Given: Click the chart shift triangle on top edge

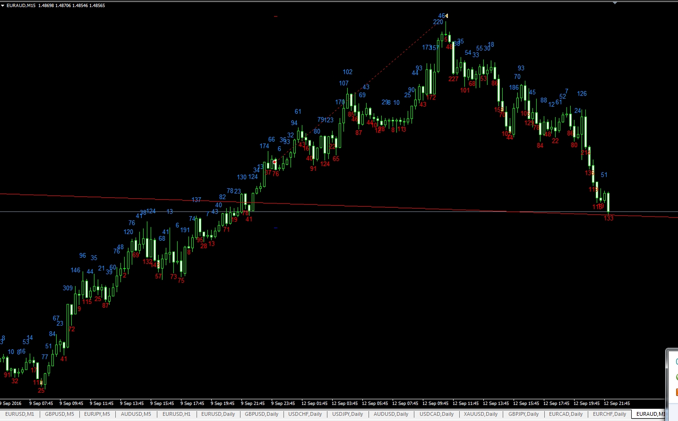Looking at the screenshot, I should (615, 3).
